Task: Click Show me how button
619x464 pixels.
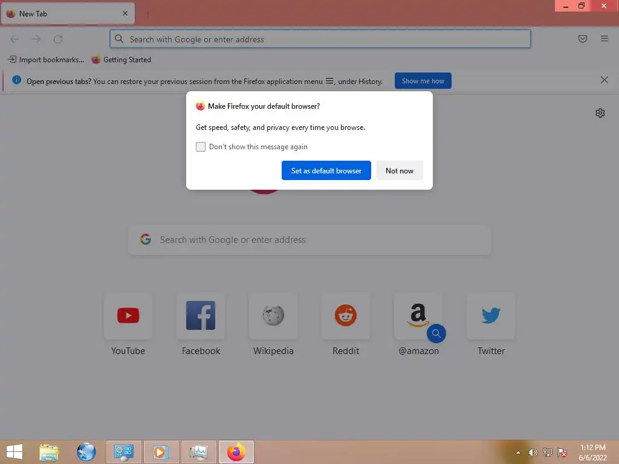Action: [x=423, y=81]
